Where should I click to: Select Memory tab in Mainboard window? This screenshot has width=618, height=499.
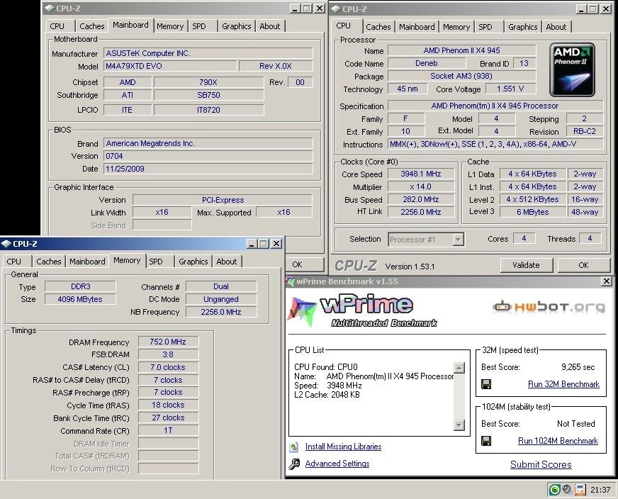(x=170, y=26)
